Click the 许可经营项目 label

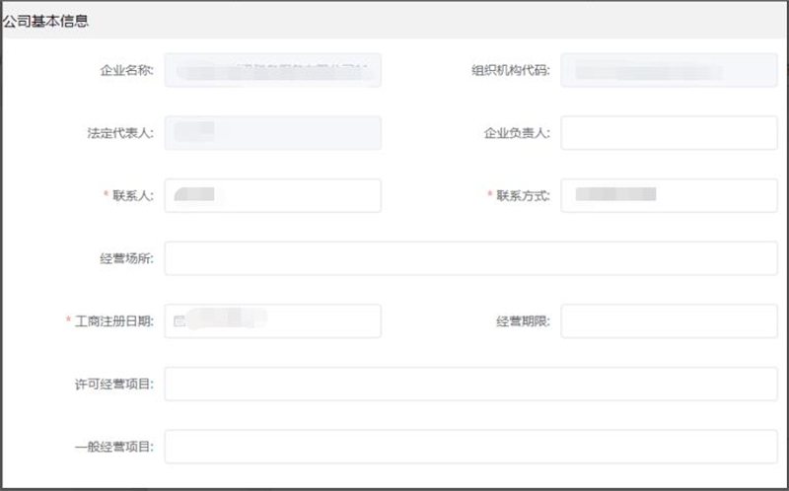113,384
